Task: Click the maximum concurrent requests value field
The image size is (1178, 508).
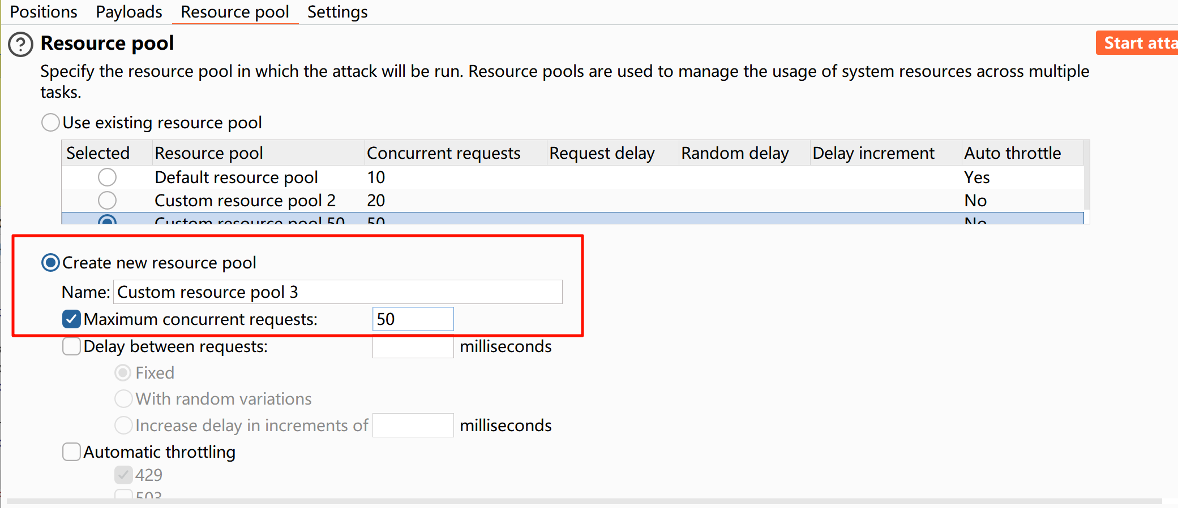Action: click(413, 319)
